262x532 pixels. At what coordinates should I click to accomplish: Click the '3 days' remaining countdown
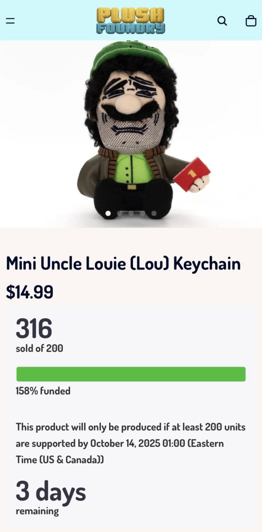point(51,491)
